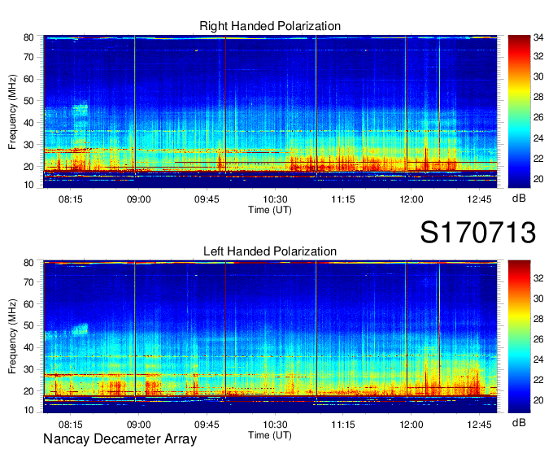Viewport: 553px width, 449px height.
Task: Click the 50 MHz tick on the bottom plot
Action: [28, 325]
